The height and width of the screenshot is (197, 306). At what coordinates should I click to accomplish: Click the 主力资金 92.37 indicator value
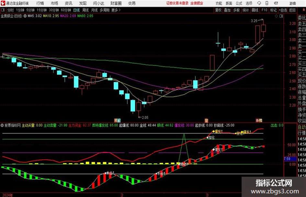pyautogui.click(x=80, y=125)
